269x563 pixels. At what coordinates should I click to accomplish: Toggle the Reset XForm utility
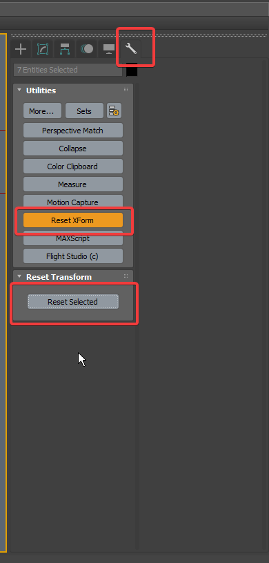pyautogui.click(x=73, y=220)
